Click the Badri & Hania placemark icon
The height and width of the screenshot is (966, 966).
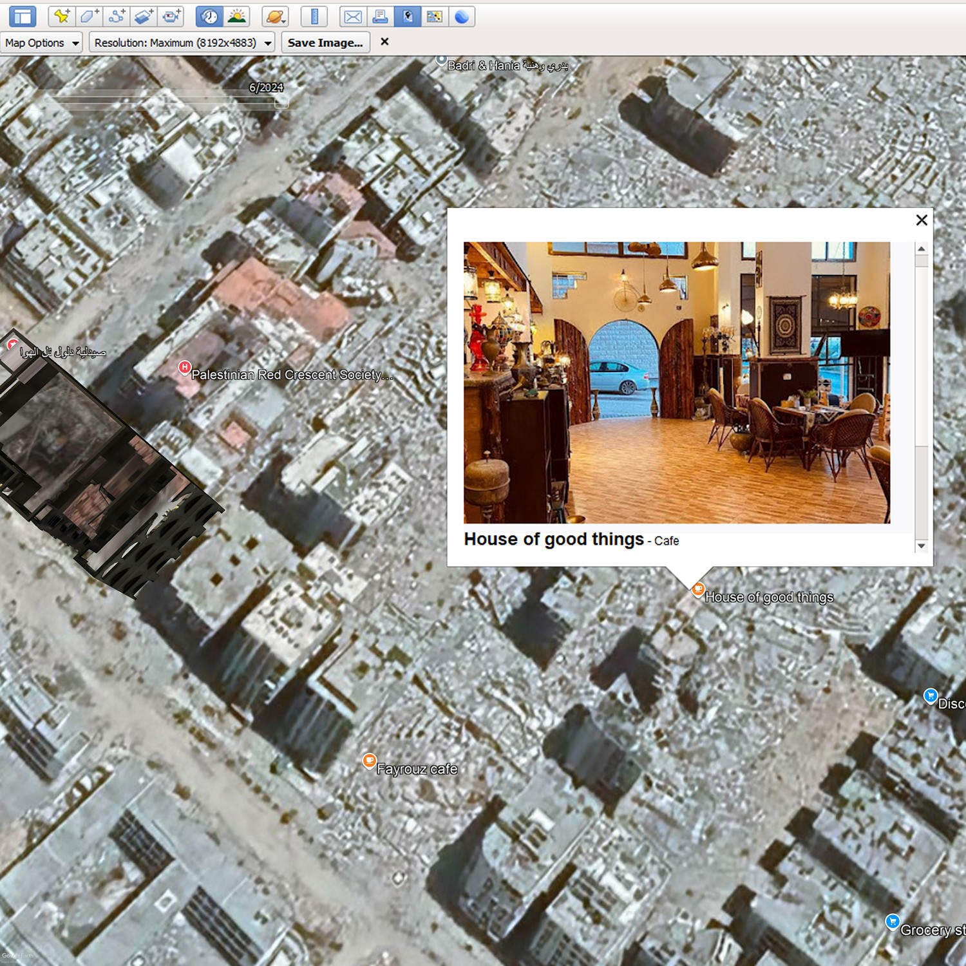(x=441, y=61)
